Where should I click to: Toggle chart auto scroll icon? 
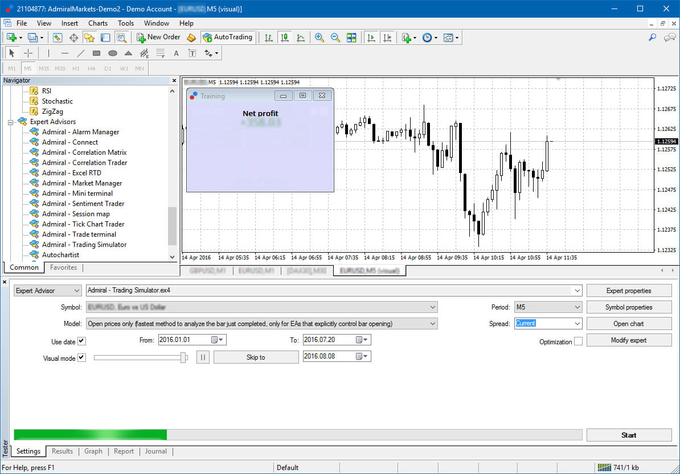(x=371, y=38)
